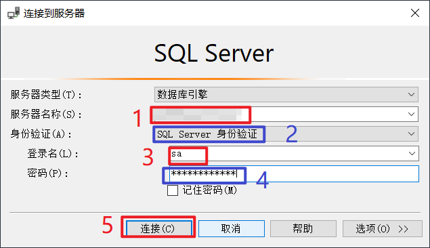Expand options with 选项(O) >> button
Viewport: 430px width, 248px height.
click(x=383, y=228)
